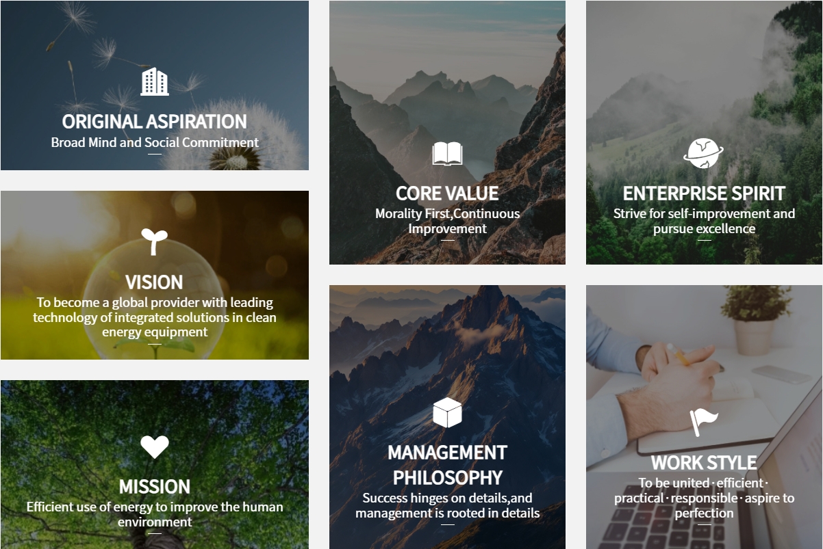Screen dimensions: 823x549
Task: Click 'Efficient use of energy' description
Action: [155, 514]
